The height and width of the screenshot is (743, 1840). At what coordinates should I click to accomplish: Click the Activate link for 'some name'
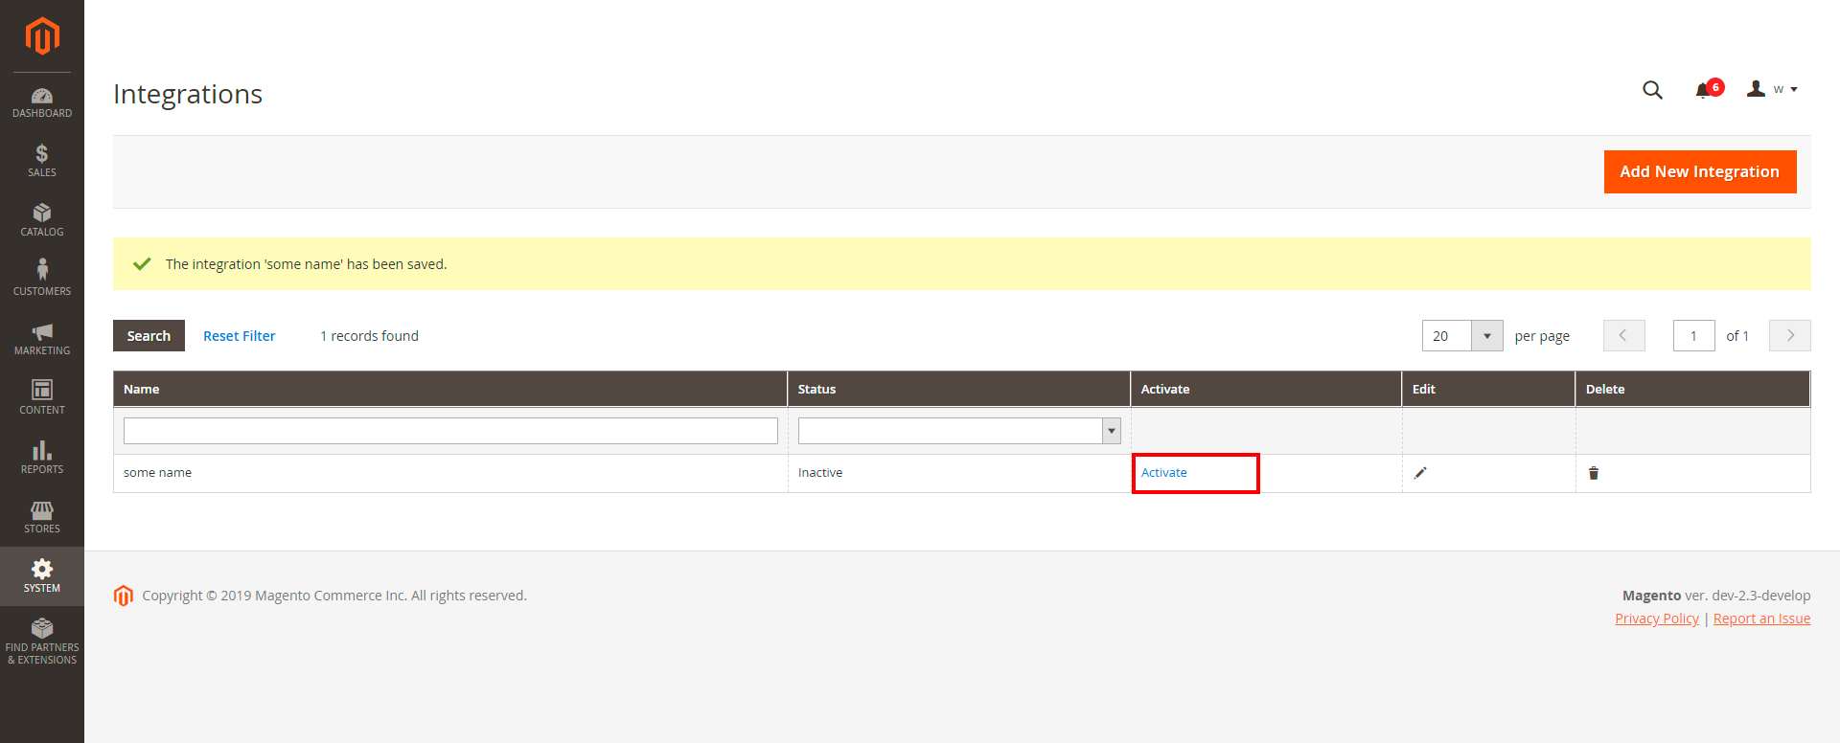coord(1164,473)
